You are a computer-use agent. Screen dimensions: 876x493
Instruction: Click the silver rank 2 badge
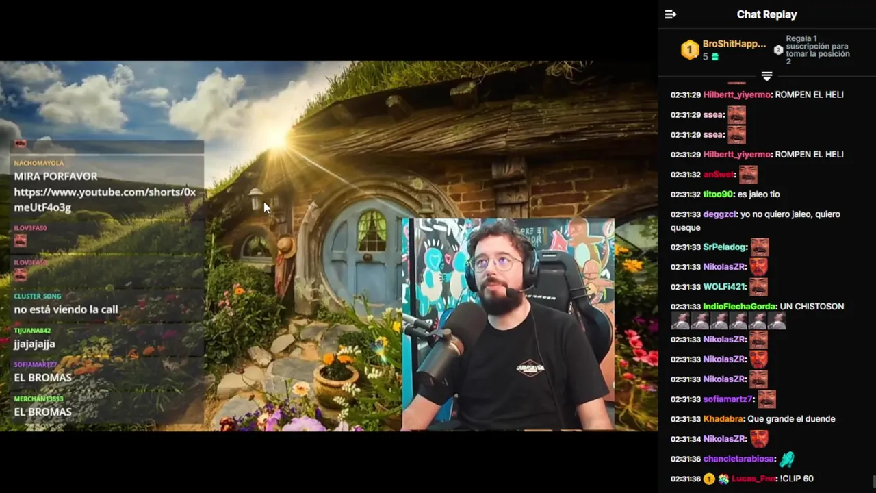pyautogui.click(x=778, y=50)
